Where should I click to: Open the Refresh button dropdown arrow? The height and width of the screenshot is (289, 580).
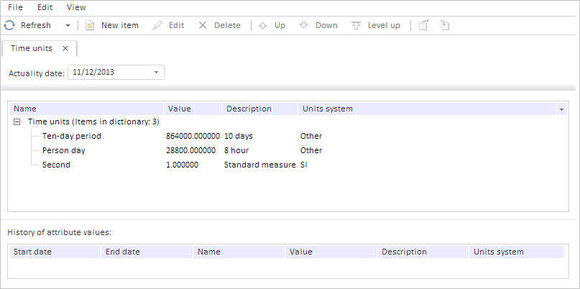click(x=68, y=25)
